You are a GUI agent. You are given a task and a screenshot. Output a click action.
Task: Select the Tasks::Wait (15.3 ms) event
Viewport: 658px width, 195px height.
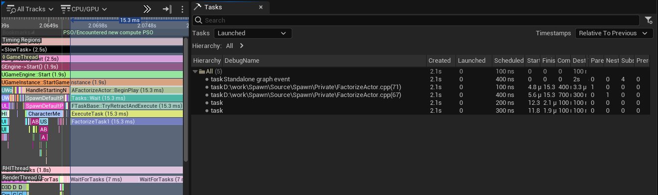click(127, 98)
